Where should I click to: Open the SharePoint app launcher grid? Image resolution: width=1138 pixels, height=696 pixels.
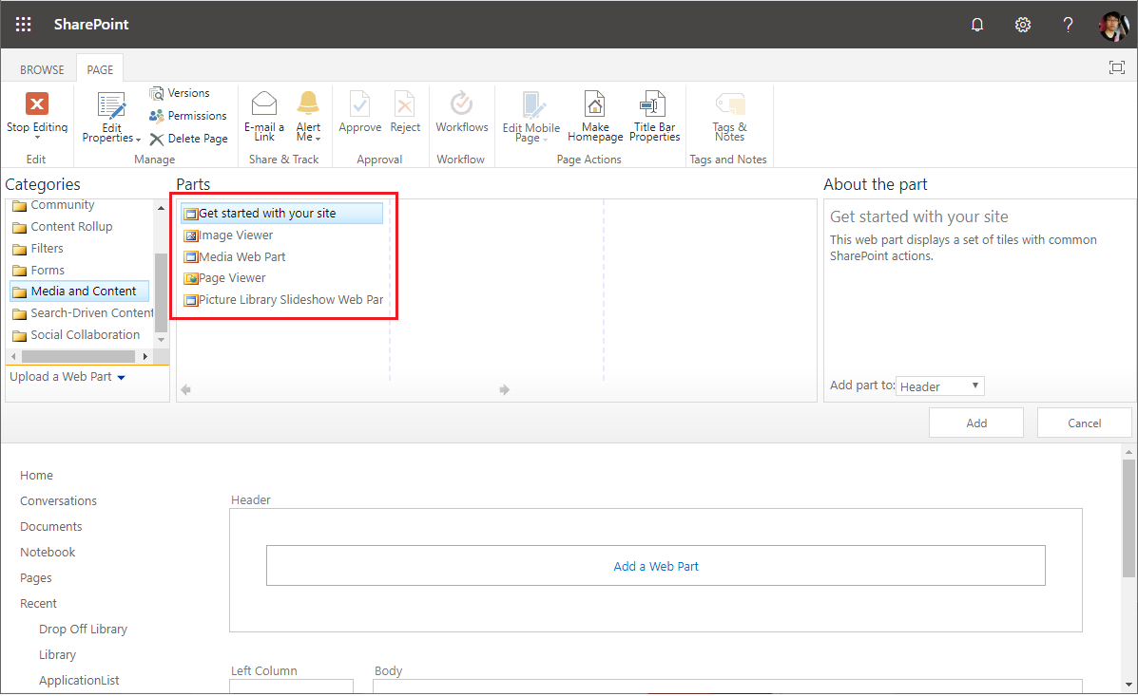[x=23, y=24]
